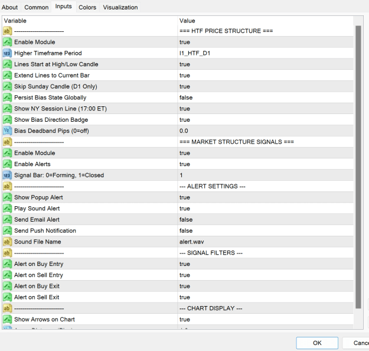Select the '--- CHART DISPLAY ---' value text
Image resolution: width=369 pixels, height=351 pixels.
click(211, 308)
